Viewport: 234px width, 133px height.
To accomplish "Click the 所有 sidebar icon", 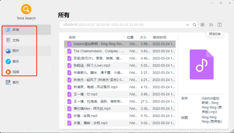I will (x=8, y=30).
